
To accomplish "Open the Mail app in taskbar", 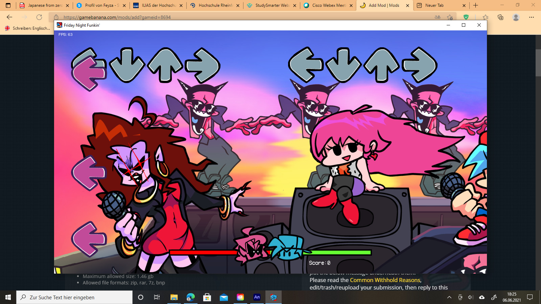I will click(x=224, y=297).
